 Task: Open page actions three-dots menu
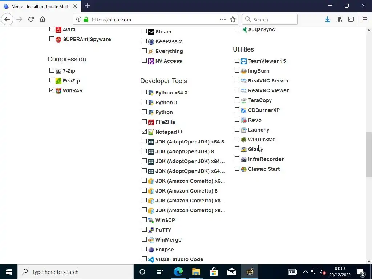pos(223,20)
